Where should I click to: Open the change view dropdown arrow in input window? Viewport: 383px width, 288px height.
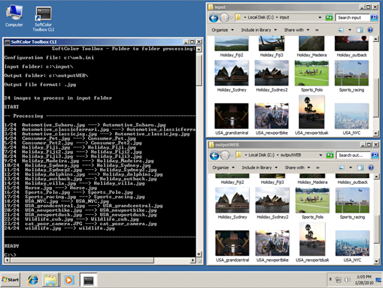[350, 30]
